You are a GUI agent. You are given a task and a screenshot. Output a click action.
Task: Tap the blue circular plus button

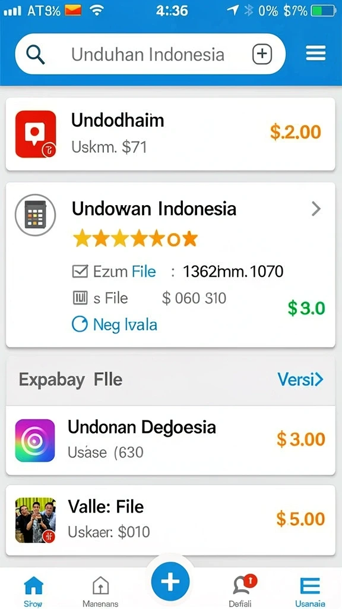[170, 582]
